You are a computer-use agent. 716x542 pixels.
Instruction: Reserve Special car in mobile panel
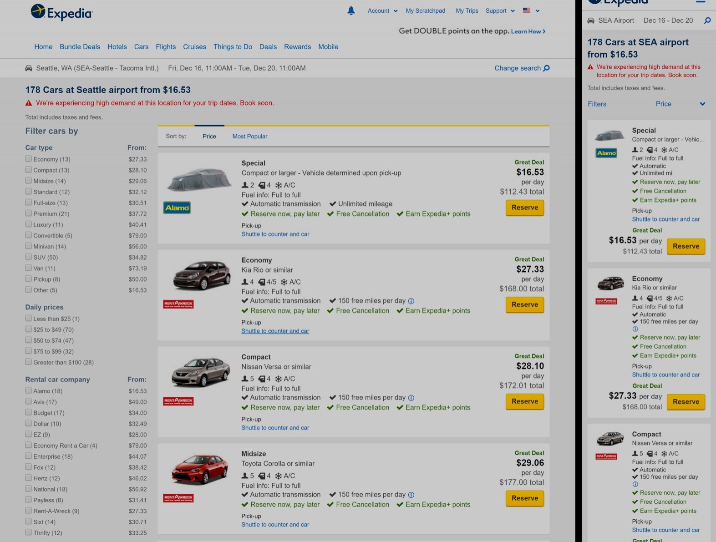686,246
